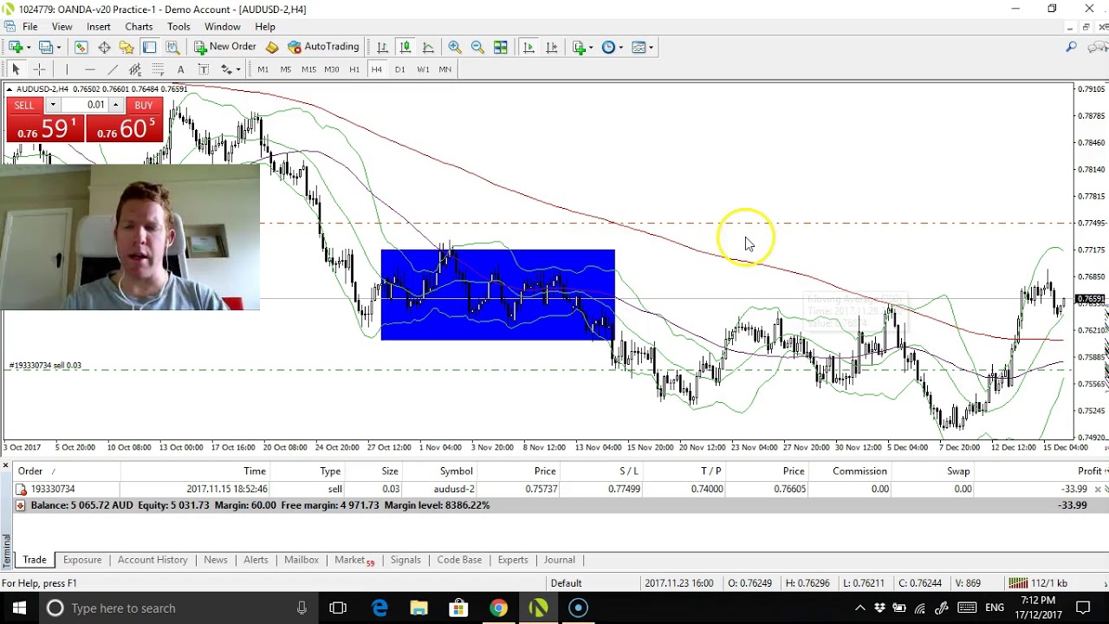The height and width of the screenshot is (624, 1109).
Task: Toggle the Data Window panel
Action: click(x=104, y=47)
